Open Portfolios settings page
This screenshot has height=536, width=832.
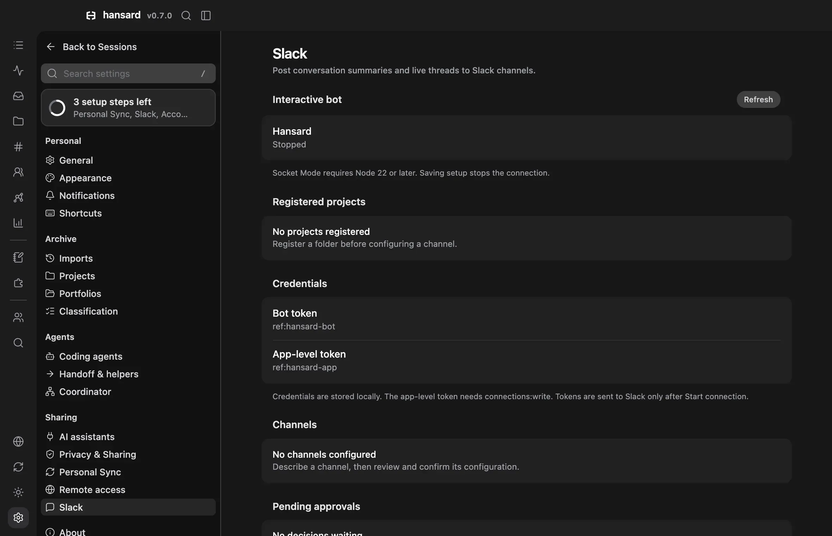coord(128,294)
